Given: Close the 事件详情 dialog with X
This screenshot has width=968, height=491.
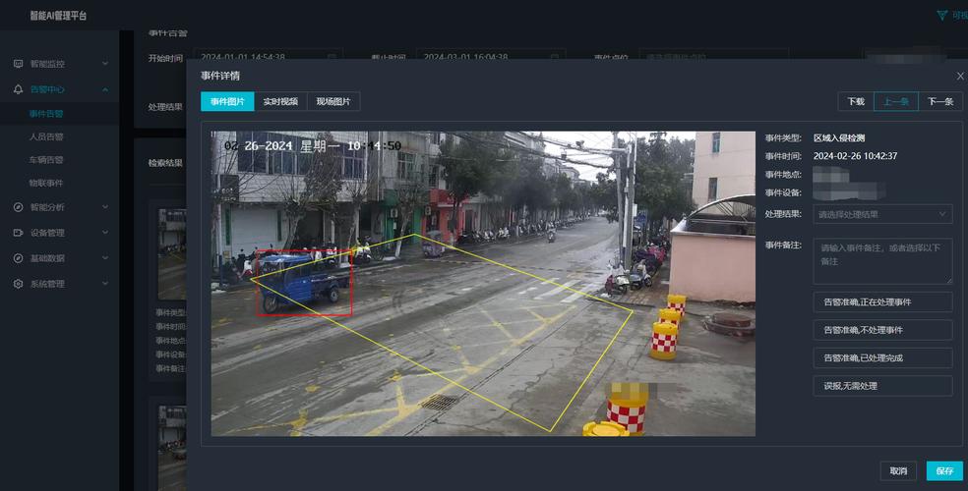Looking at the screenshot, I should click(x=960, y=76).
